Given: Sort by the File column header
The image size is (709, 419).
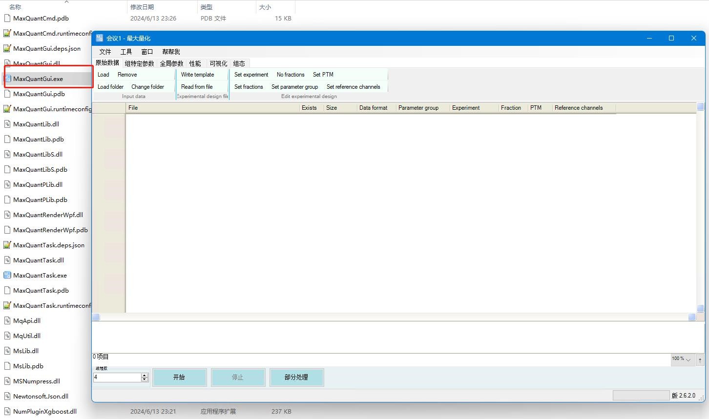Looking at the screenshot, I should (212, 108).
